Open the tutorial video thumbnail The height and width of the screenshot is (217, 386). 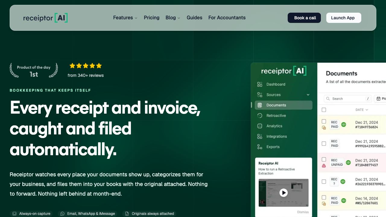click(x=283, y=193)
